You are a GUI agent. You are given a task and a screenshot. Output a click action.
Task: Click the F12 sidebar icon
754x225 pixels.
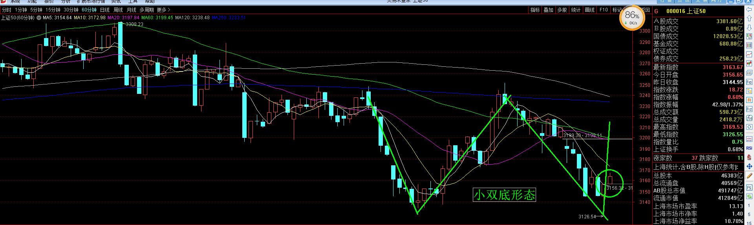pyautogui.click(x=749, y=109)
